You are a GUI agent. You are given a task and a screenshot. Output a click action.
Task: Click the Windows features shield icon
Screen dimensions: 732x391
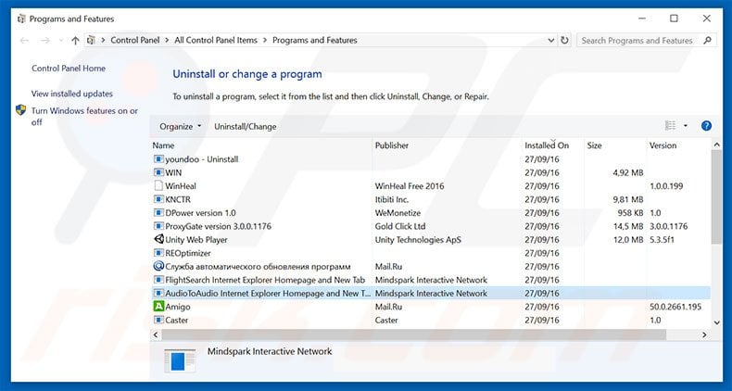pyautogui.click(x=21, y=110)
